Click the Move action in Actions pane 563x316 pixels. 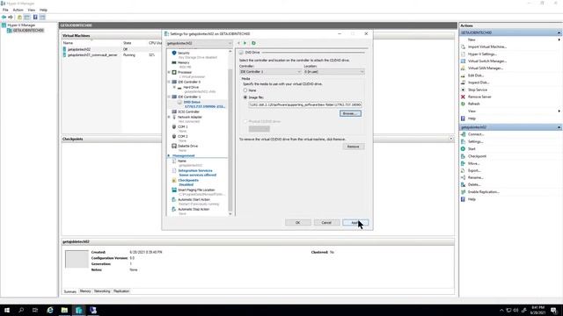click(473, 163)
